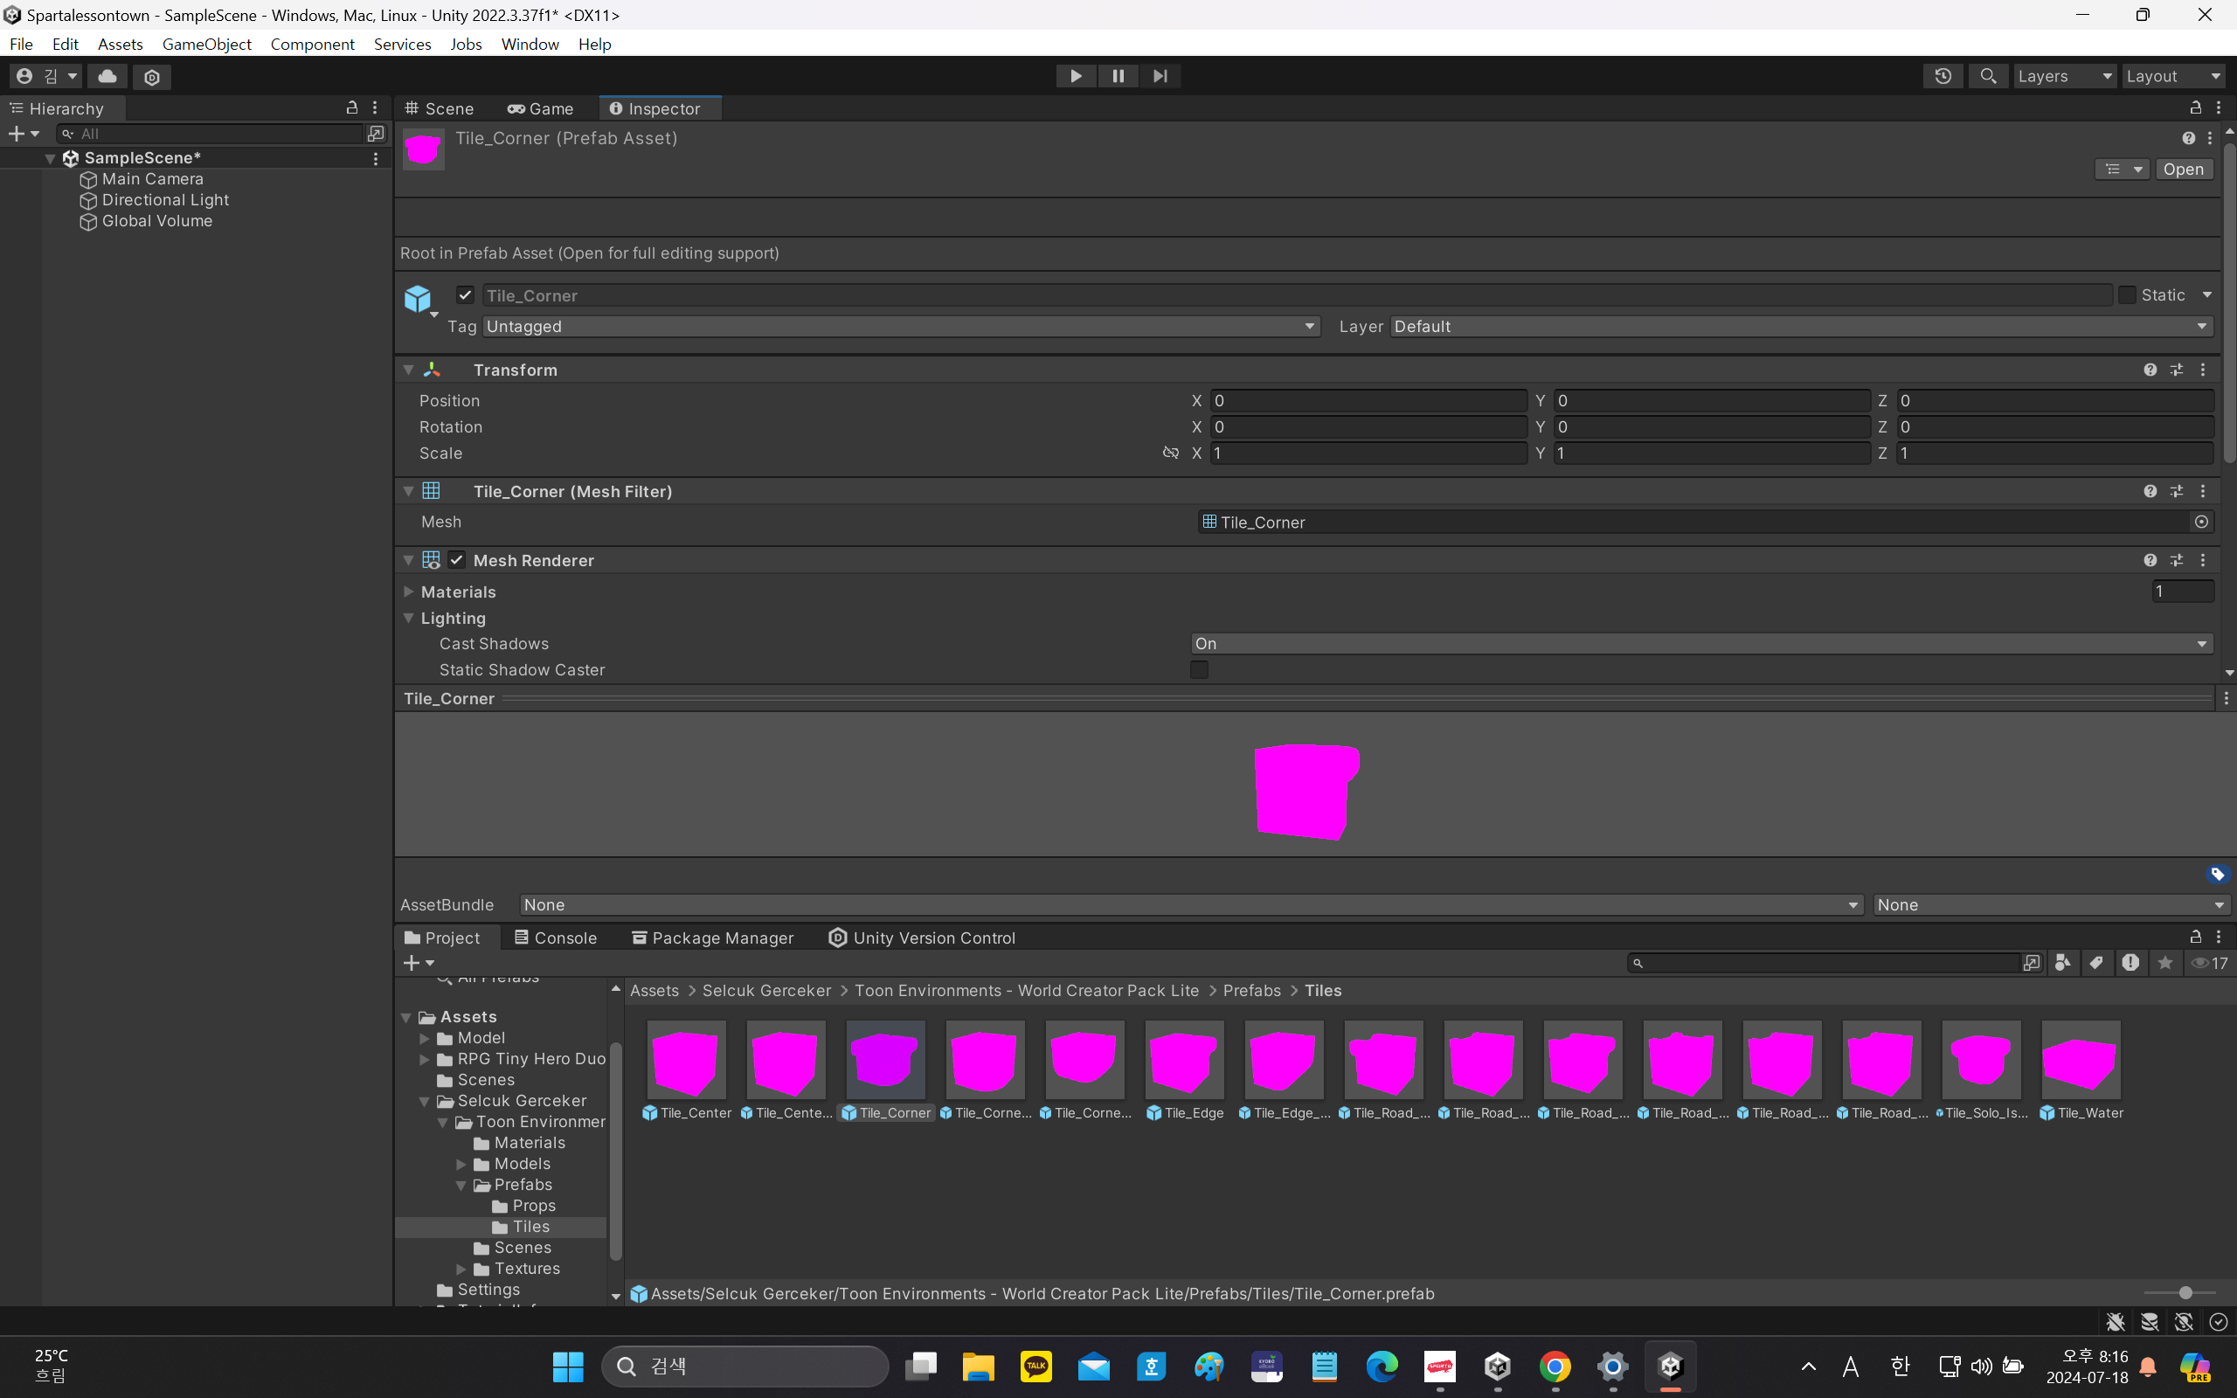Click Search by Type icon
Image resolution: width=2237 pixels, height=1398 pixels.
2062,964
